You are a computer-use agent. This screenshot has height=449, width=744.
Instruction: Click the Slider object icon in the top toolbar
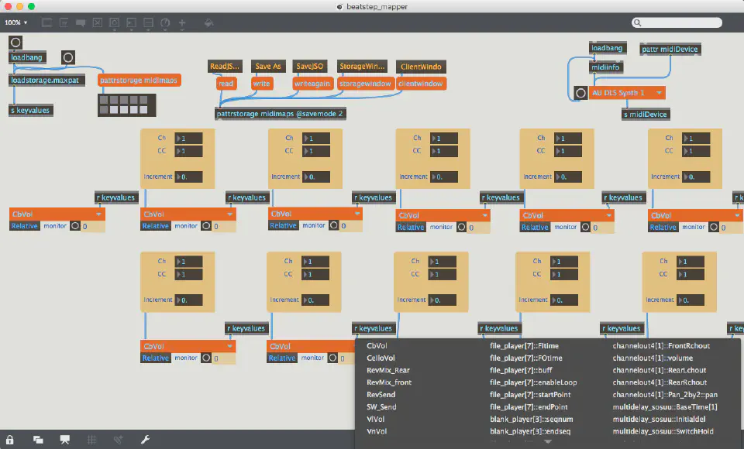(x=148, y=22)
